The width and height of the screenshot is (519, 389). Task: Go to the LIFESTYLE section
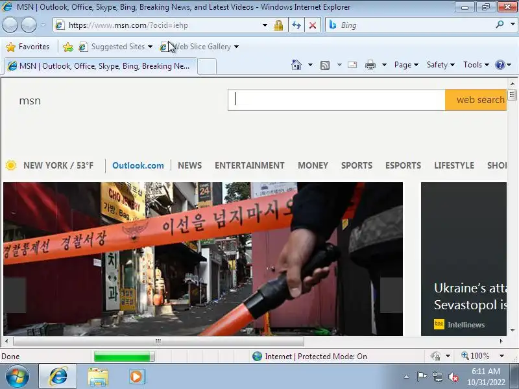tap(454, 165)
